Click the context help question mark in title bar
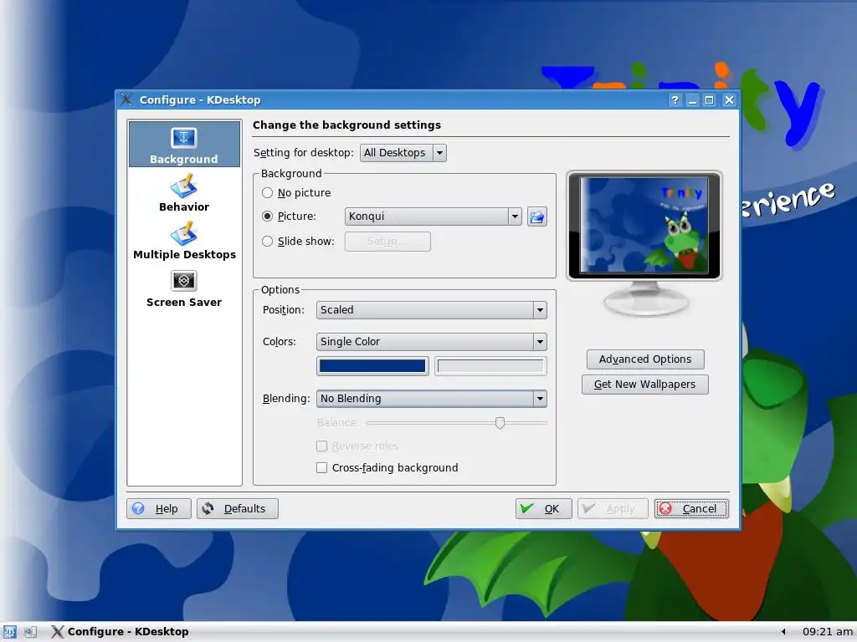The height and width of the screenshot is (642, 857). [675, 100]
